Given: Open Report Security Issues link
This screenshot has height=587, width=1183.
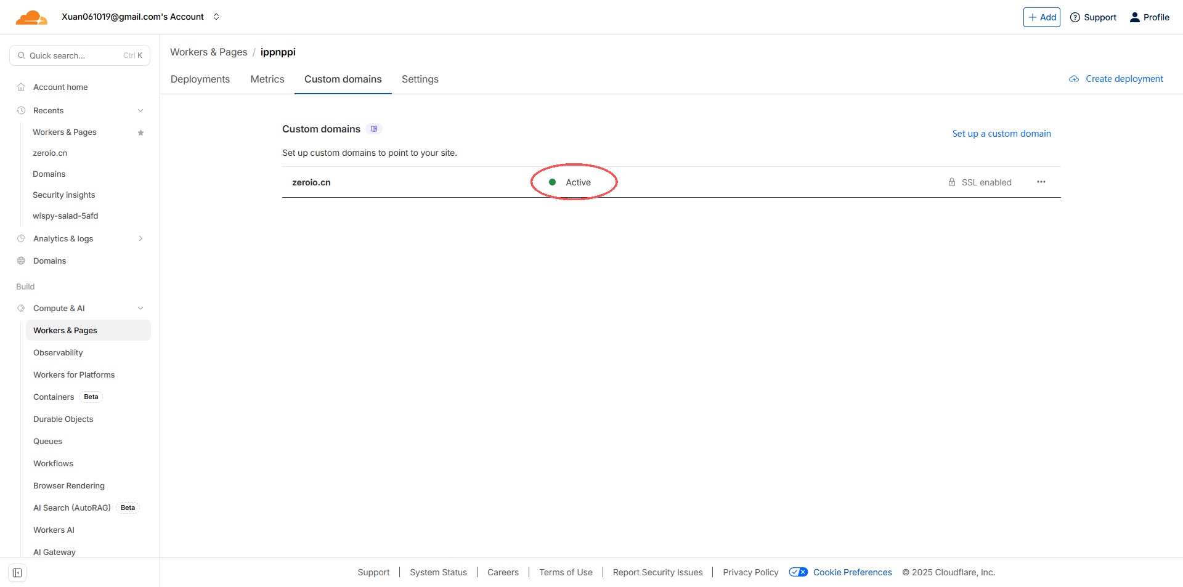Looking at the screenshot, I should [657, 572].
